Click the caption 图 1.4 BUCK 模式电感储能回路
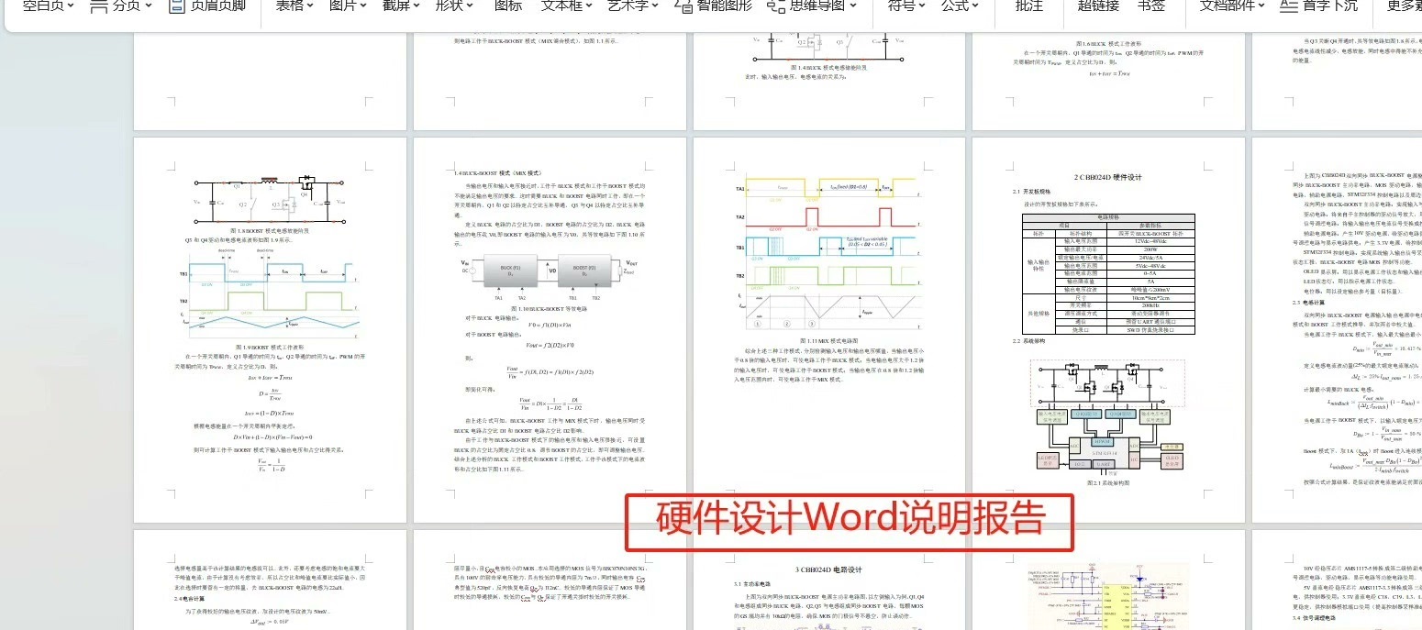This screenshot has width=1422, height=630. (828, 67)
